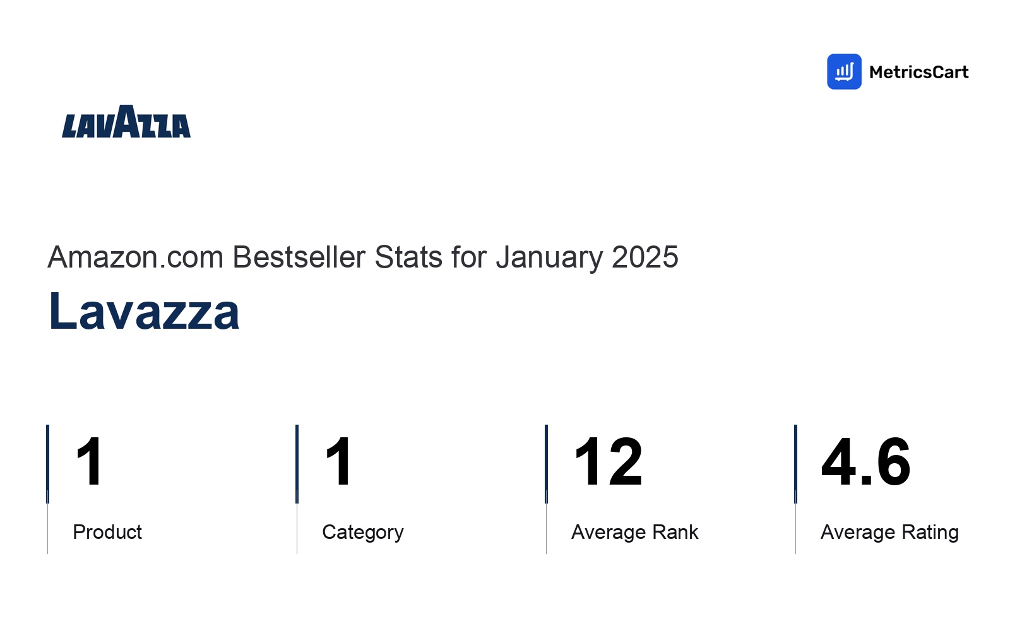Click the Average Rating value 4.6

coord(866,462)
